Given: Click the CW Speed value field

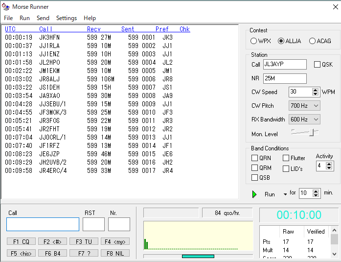Looking at the screenshot, I should [x=300, y=92].
